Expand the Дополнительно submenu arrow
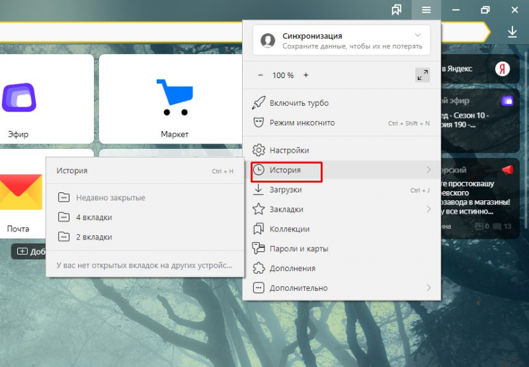The height and width of the screenshot is (367, 529). coord(428,288)
